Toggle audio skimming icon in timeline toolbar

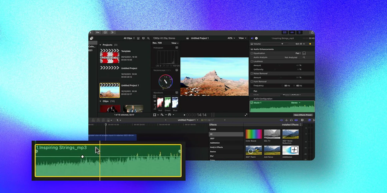(x=286, y=120)
